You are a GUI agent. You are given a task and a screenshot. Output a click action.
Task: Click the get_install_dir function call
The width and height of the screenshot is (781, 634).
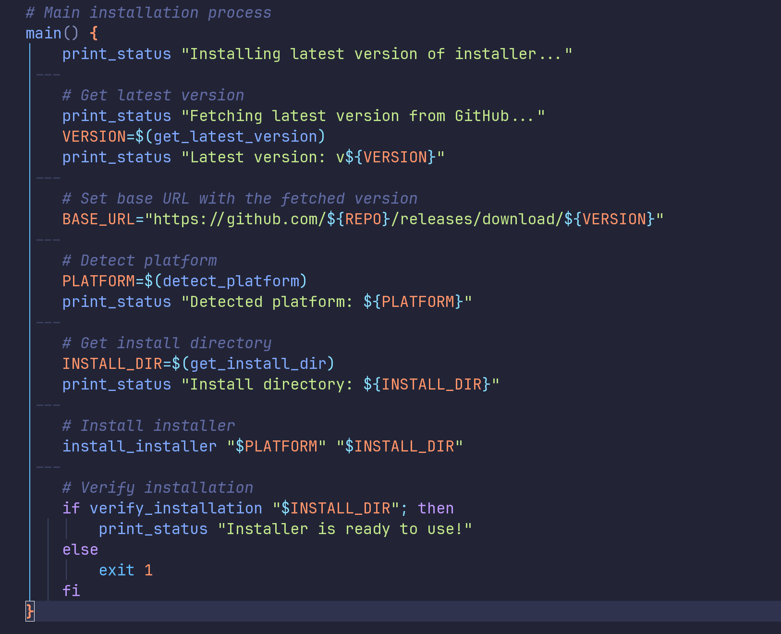pos(258,364)
